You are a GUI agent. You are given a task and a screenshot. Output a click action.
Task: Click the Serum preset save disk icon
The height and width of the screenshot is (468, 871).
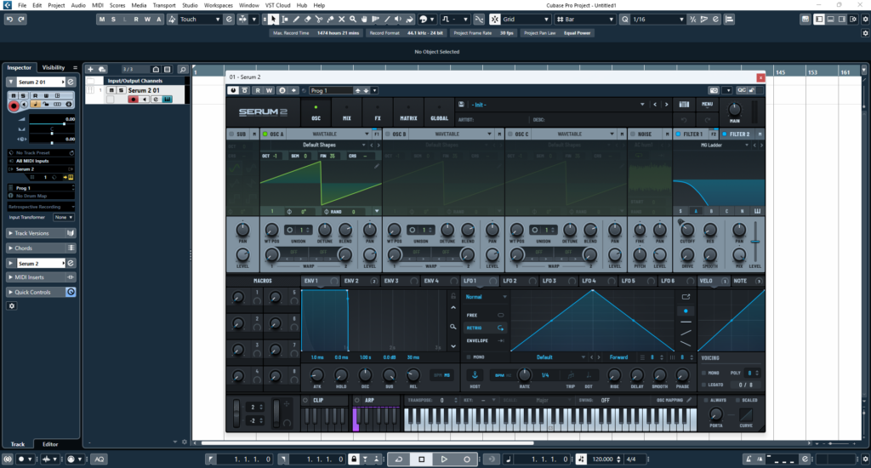461,104
